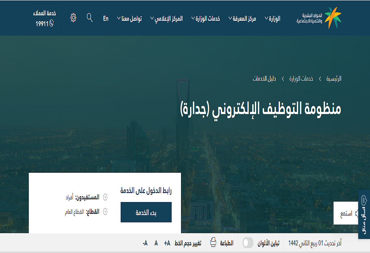Screen dimensions: 370x253
Task: Open the search magnifier icon
Action: click(90, 18)
